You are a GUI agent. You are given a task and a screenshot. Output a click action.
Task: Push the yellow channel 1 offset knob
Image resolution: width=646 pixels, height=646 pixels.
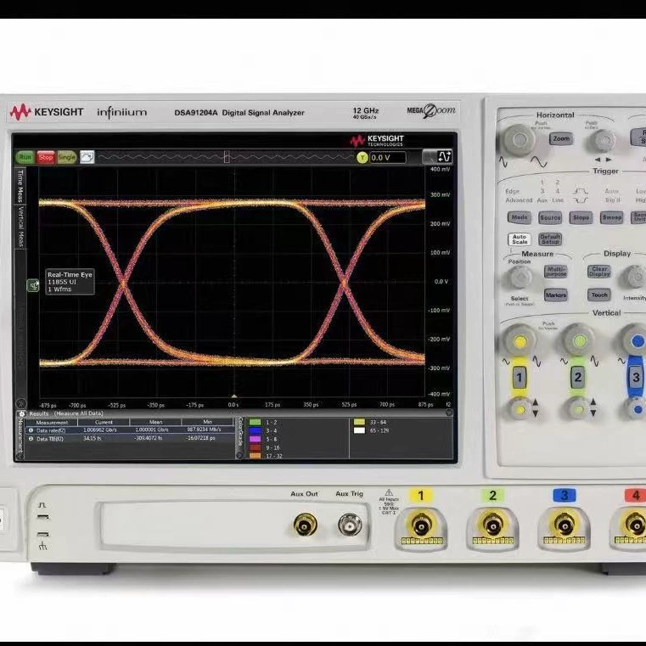click(x=520, y=409)
